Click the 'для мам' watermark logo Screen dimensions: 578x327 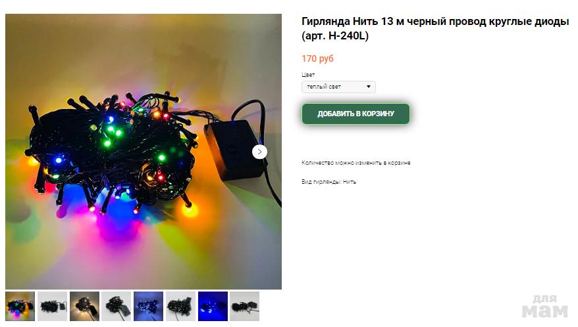click(545, 307)
